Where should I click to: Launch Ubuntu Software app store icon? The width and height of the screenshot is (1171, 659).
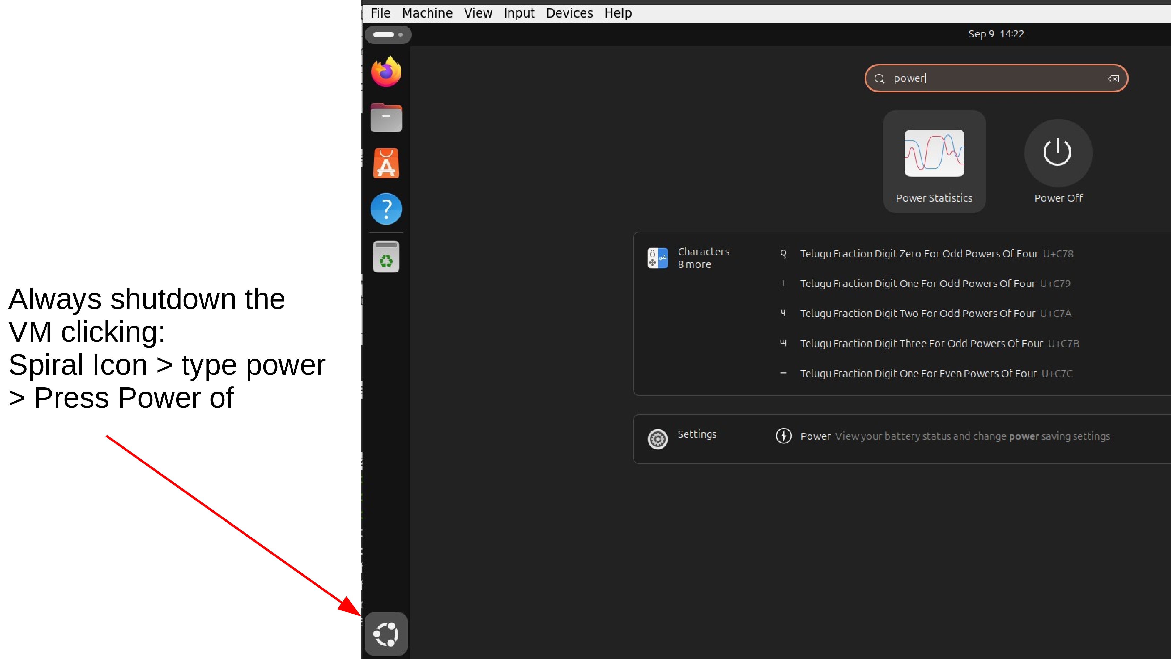(x=386, y=163)
